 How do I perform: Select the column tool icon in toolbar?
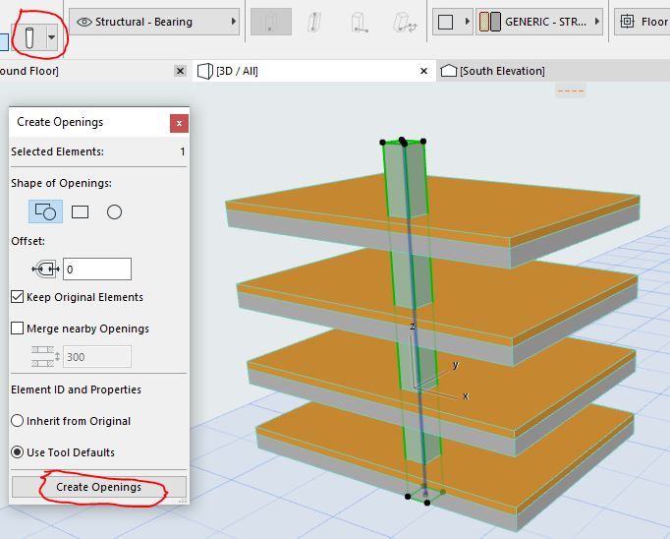click(x=28, y=37)
